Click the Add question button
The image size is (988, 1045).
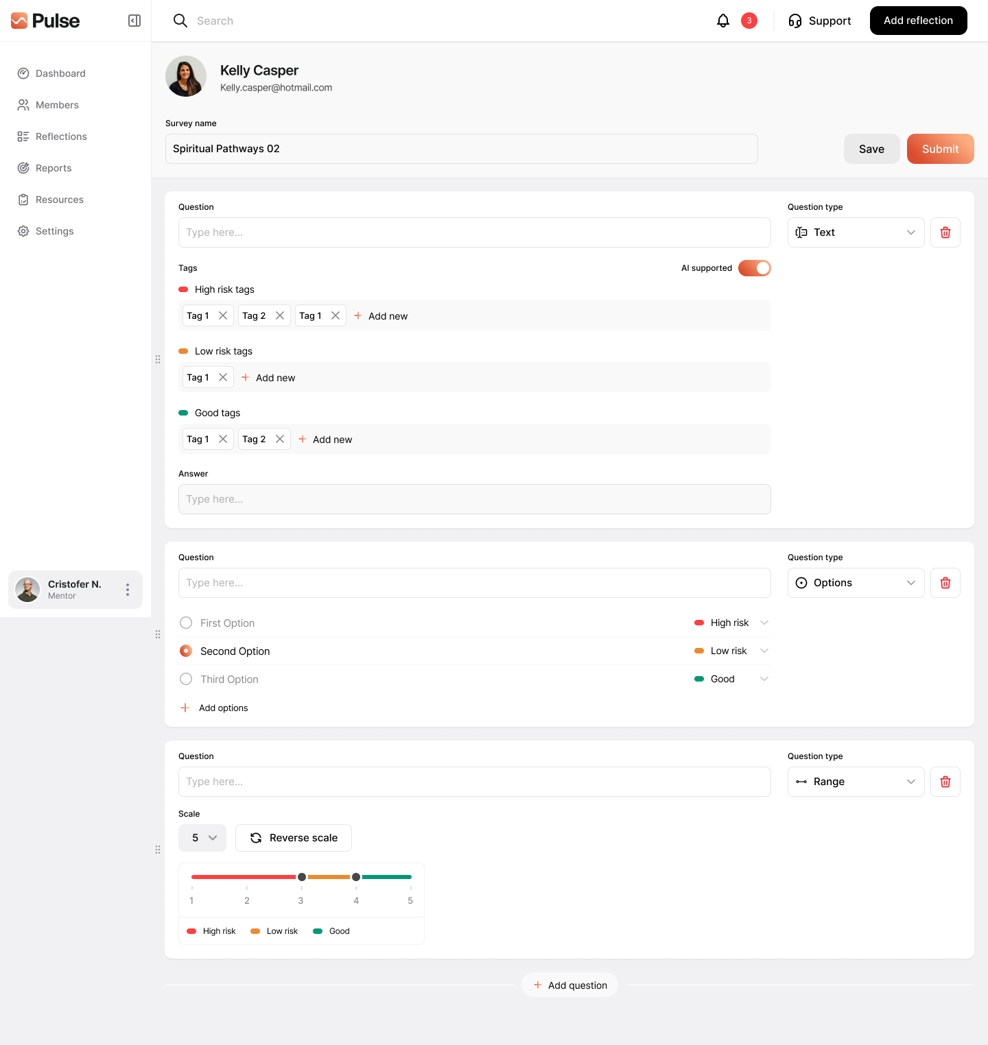pyautogui.click(x=569, y=985)
